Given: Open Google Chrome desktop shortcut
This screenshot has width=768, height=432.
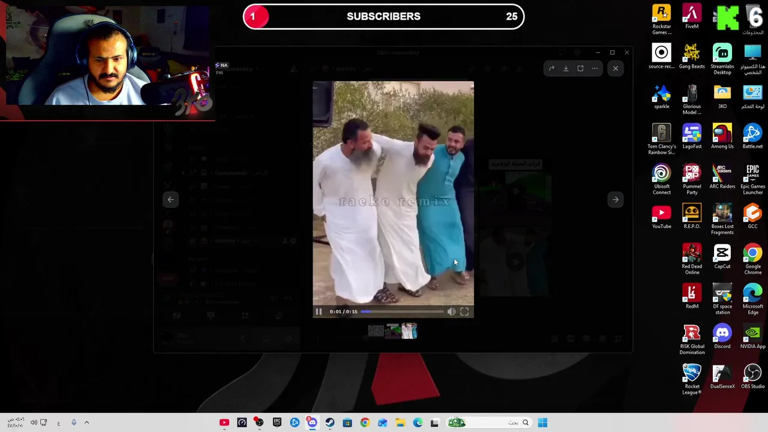Looking at the screenshot, I should 752,259.
